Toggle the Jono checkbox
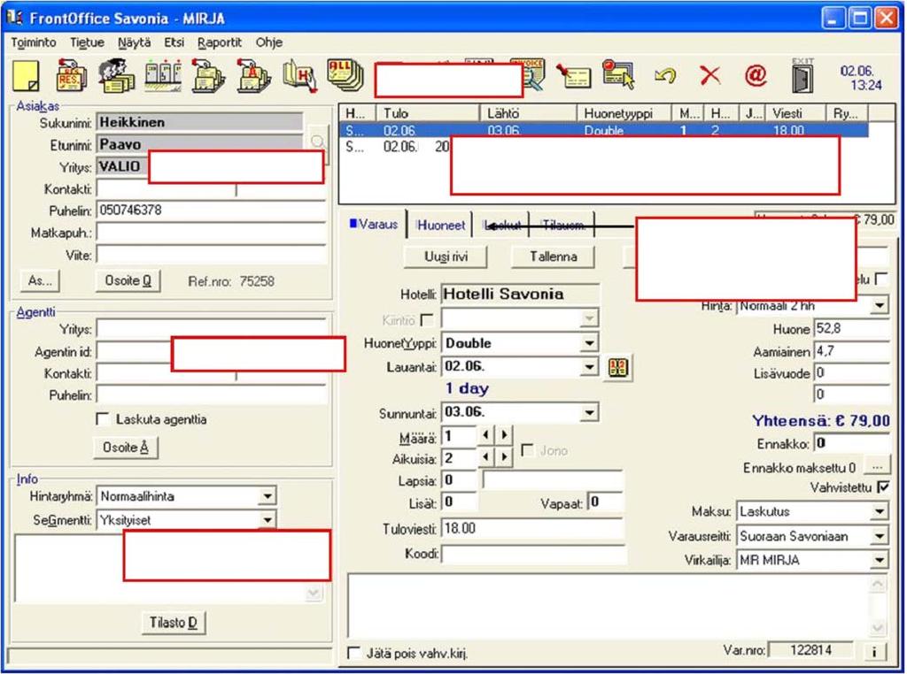 point(528,450)
